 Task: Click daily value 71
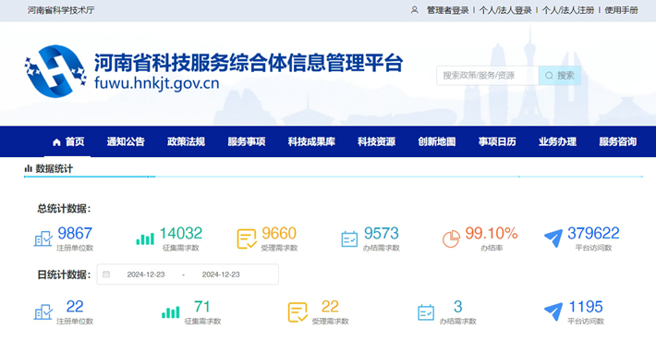[202, 307]
